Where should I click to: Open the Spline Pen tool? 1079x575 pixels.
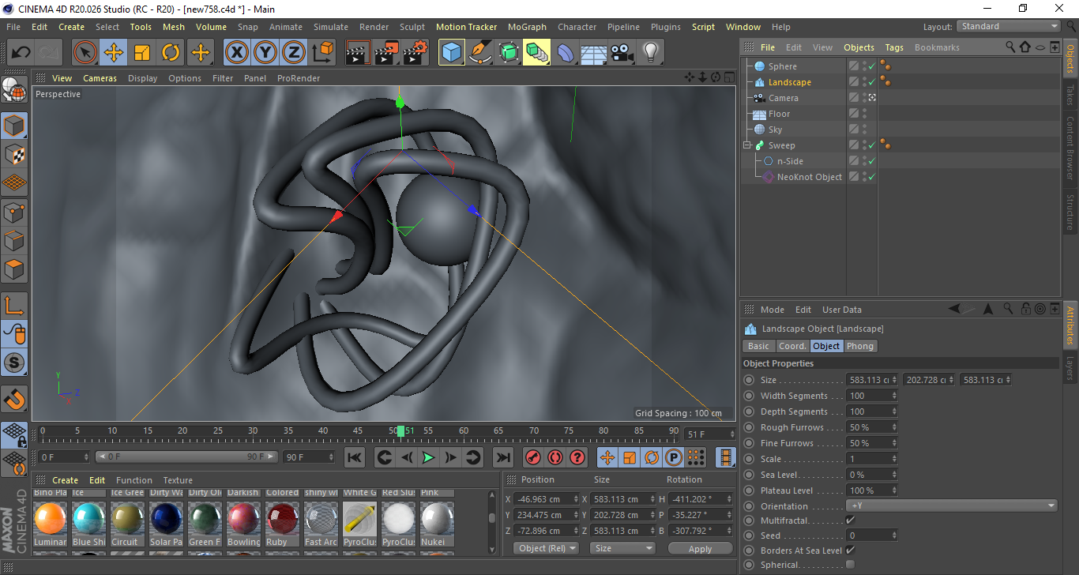pos(480,53)
